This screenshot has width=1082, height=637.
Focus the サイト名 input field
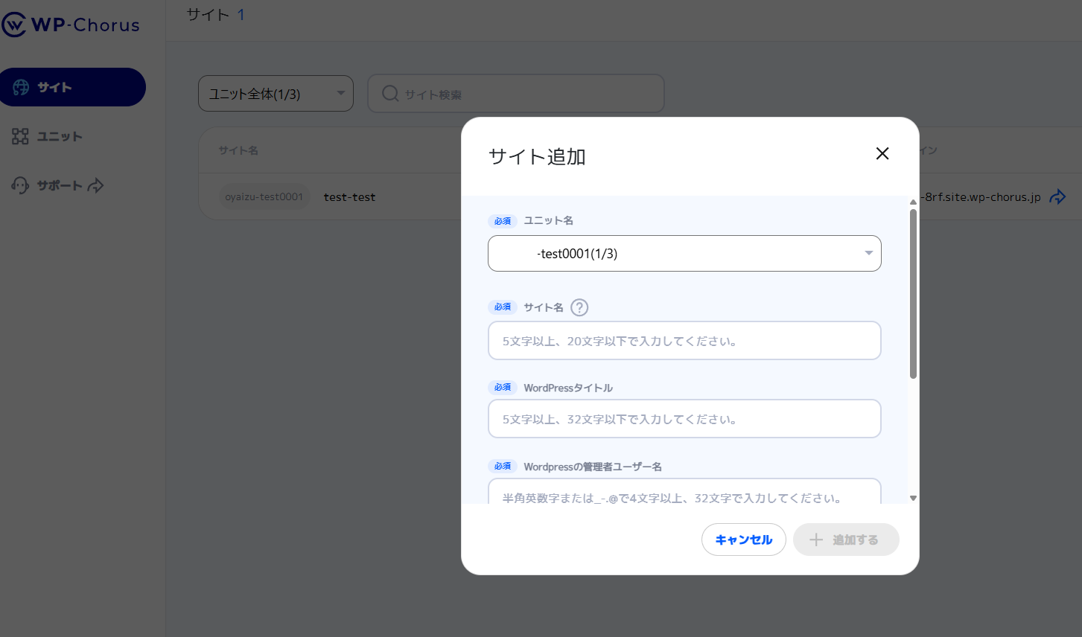coord(684,341)
